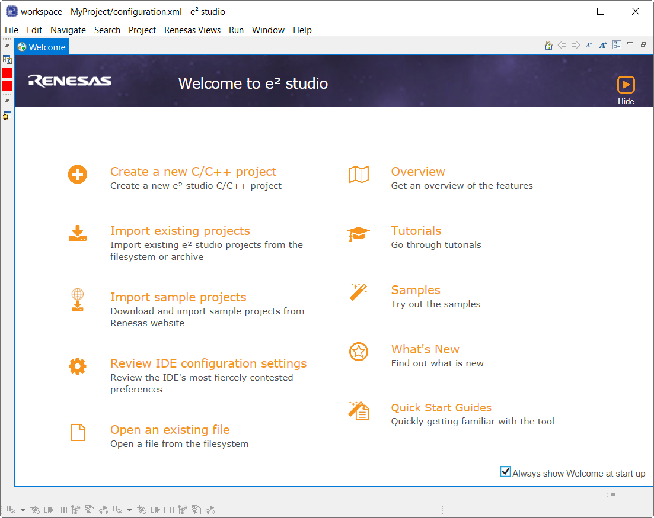
Task: Open the Search menu
Action: point(107,30)
